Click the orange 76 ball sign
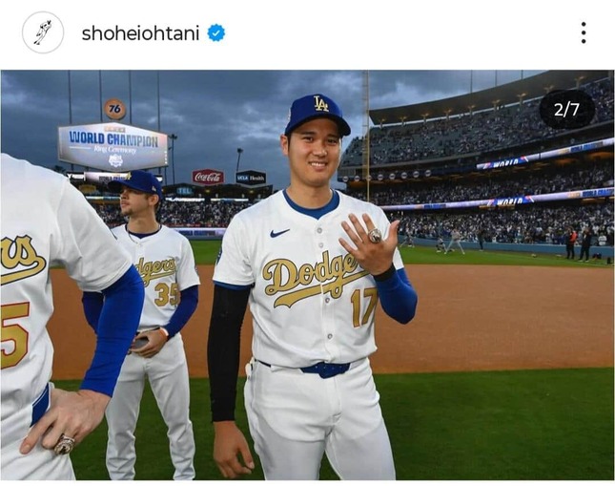The width and height of the screenshot is (615, 486). click(x=115, y=109)
